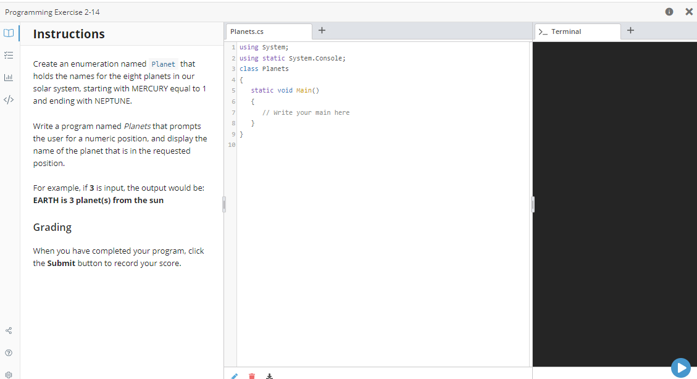Select the code editor sidebar icon
This screenshot has width=697, height=379.
(x=9, y=99)
